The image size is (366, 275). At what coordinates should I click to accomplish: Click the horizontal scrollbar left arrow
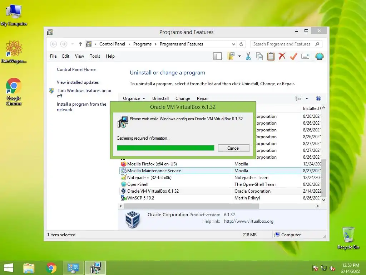coord(121,206)
